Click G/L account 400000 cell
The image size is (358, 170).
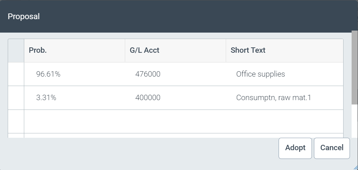(x=148, y=98)
